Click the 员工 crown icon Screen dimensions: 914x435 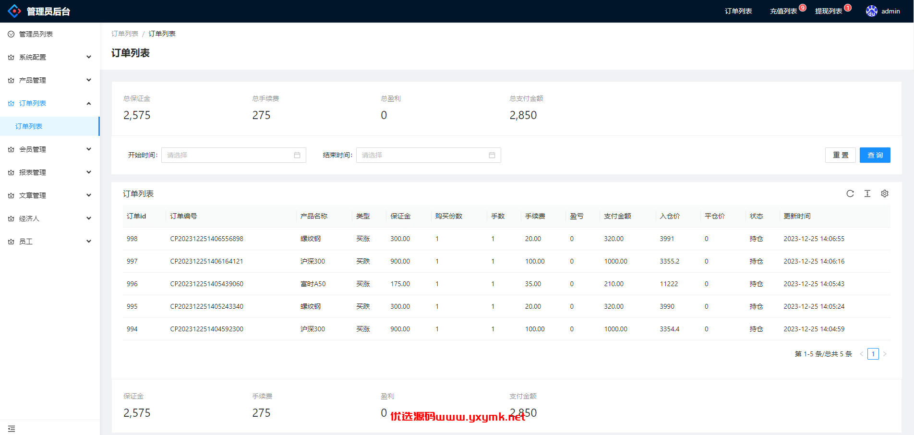(x=11, y=242)
